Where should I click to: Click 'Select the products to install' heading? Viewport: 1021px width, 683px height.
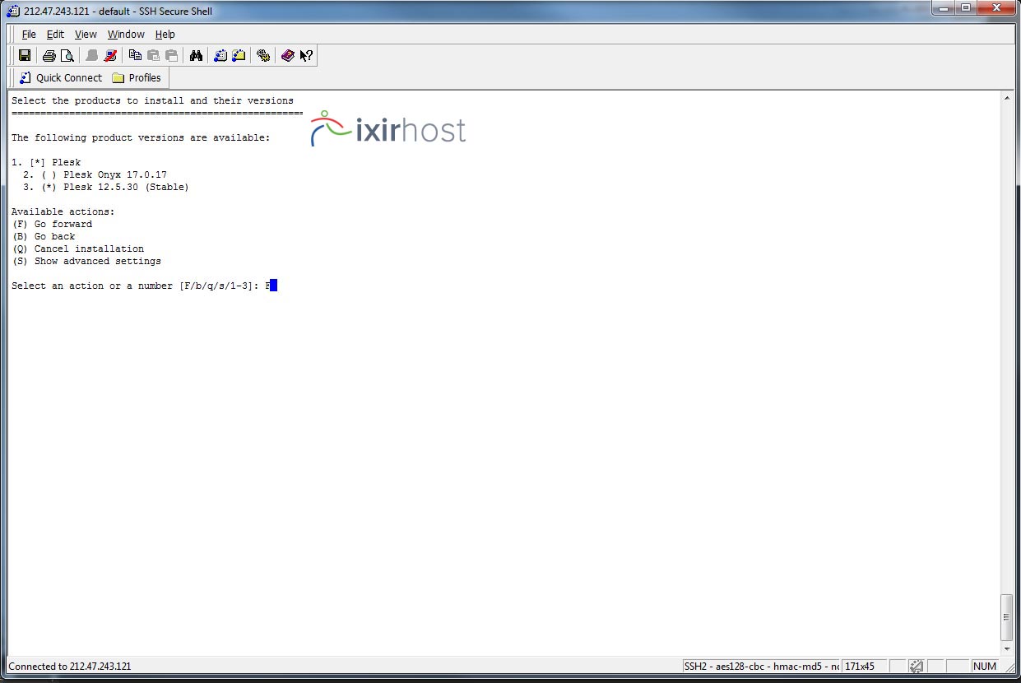[x=152, y=100]
